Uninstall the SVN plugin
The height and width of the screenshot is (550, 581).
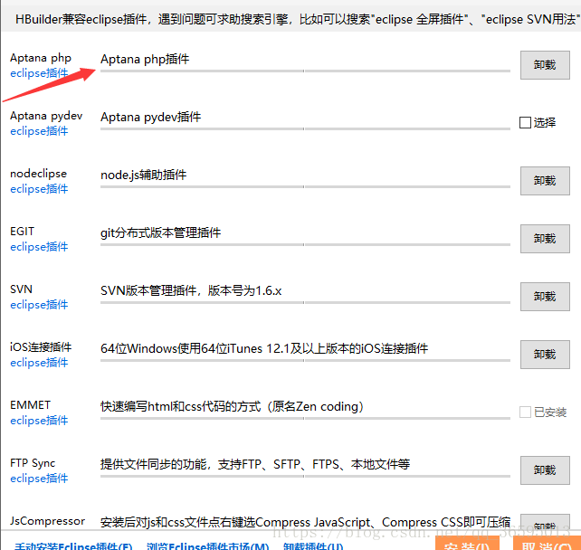[545, 297]
